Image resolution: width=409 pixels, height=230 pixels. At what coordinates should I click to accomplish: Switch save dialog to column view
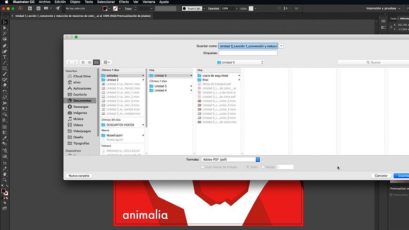point(96,62)
